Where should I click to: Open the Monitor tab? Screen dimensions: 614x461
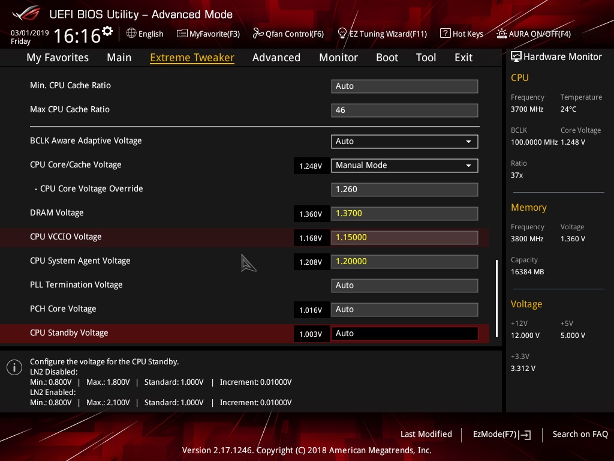(338, 58)
